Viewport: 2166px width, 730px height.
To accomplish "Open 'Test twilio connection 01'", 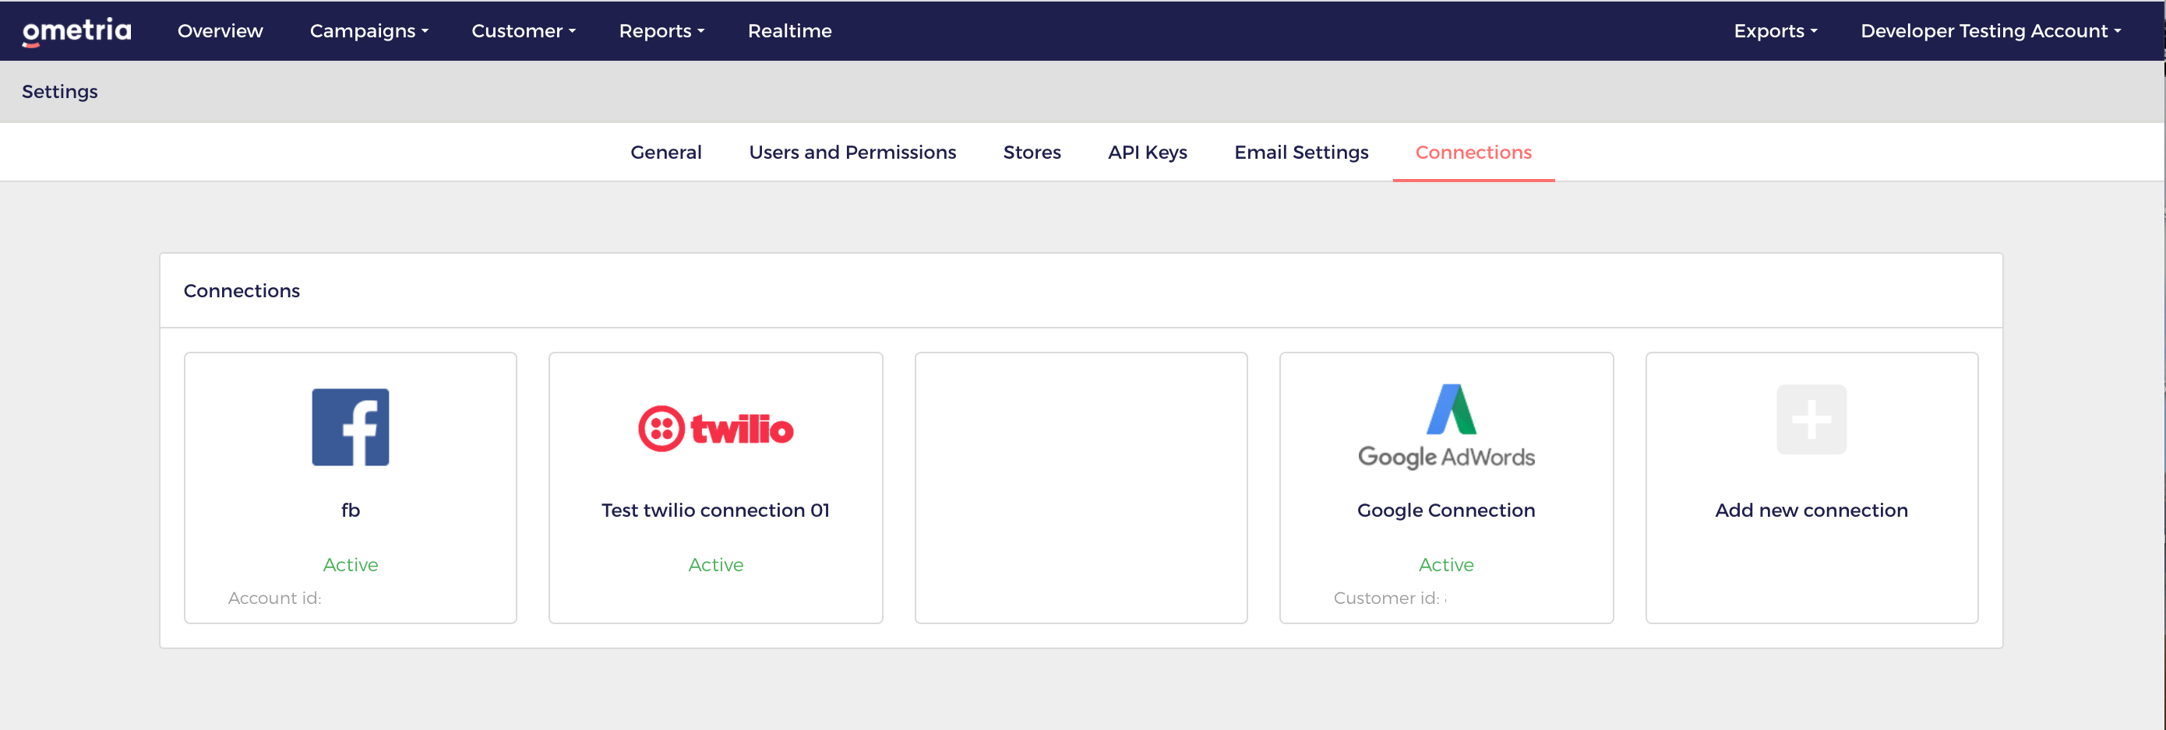I will 715,510.
